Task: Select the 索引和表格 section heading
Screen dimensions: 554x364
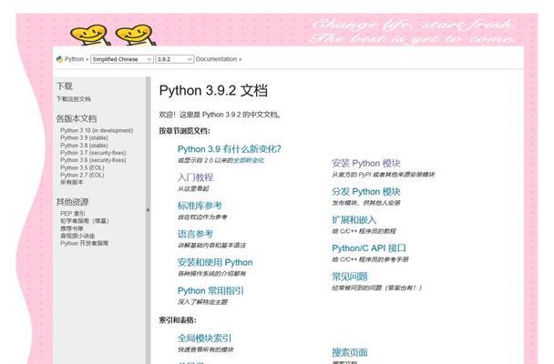Action: coord(178,320)
